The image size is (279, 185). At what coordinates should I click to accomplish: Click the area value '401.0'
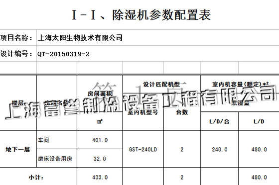click(100, 140)
